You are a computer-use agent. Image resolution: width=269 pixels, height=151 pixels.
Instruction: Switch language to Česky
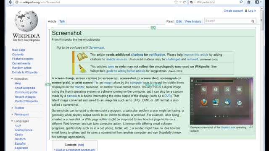point(18,135)
